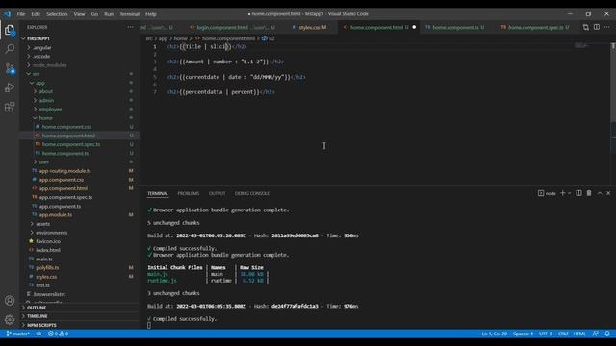Image resolution: width=616 pixels, height=346 pixels.
Task: Open app.module.ts file
Action: [x=56, y=215]
